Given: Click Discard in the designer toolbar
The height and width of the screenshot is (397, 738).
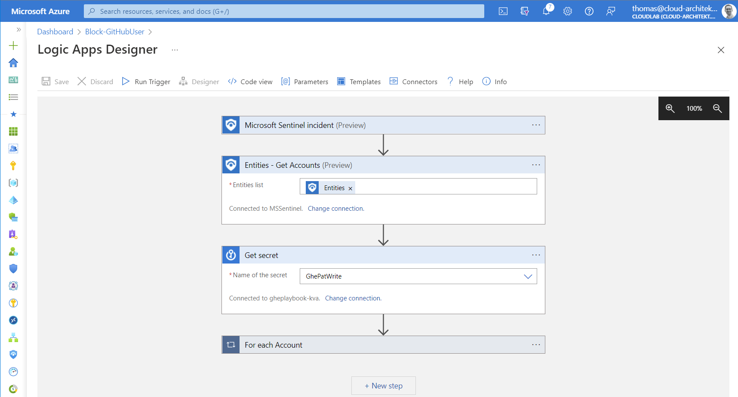Looking at the screenshot, I should (x=95, y=82).
